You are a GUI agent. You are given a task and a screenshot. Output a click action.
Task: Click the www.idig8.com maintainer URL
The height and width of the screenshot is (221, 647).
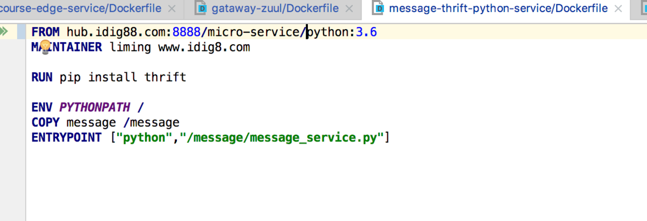point(204,47)
